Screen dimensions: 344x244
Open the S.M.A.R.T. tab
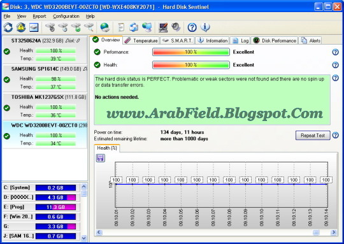[x=178, y=41]
